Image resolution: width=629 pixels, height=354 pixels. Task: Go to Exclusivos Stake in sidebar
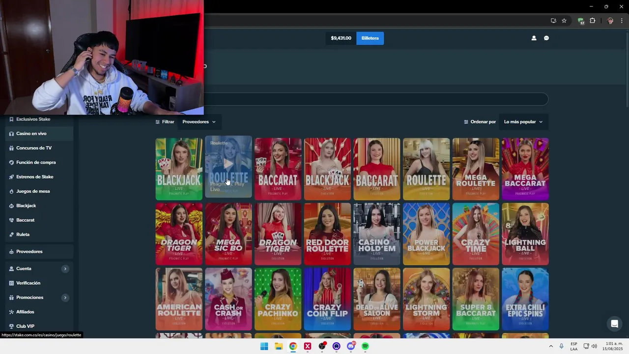click(39, 119)
